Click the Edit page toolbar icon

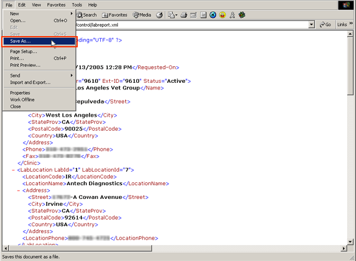193,15
